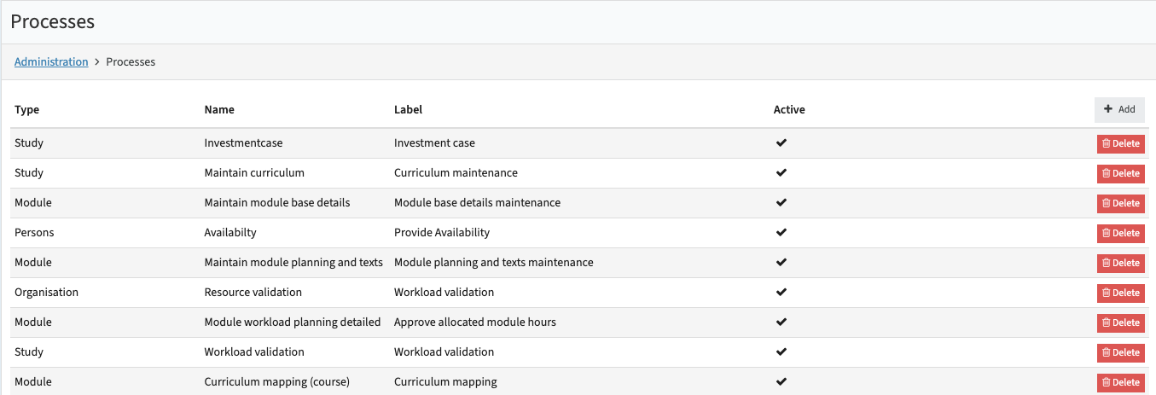Click the Investment case label

tap(434, 142)
